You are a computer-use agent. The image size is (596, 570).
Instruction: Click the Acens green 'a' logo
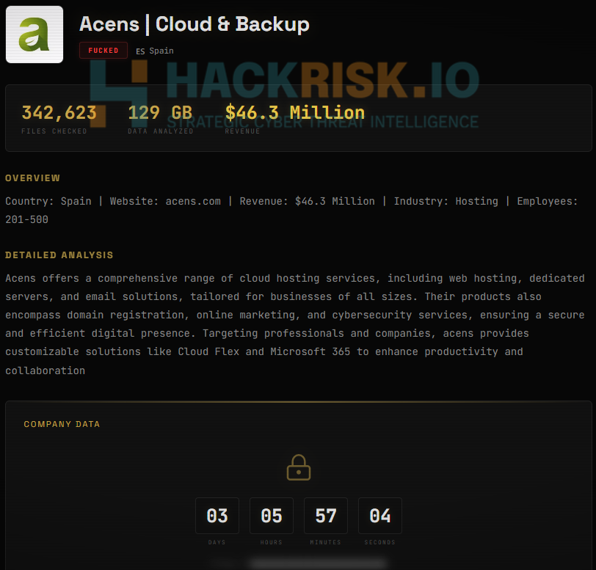tap(34, 34)
